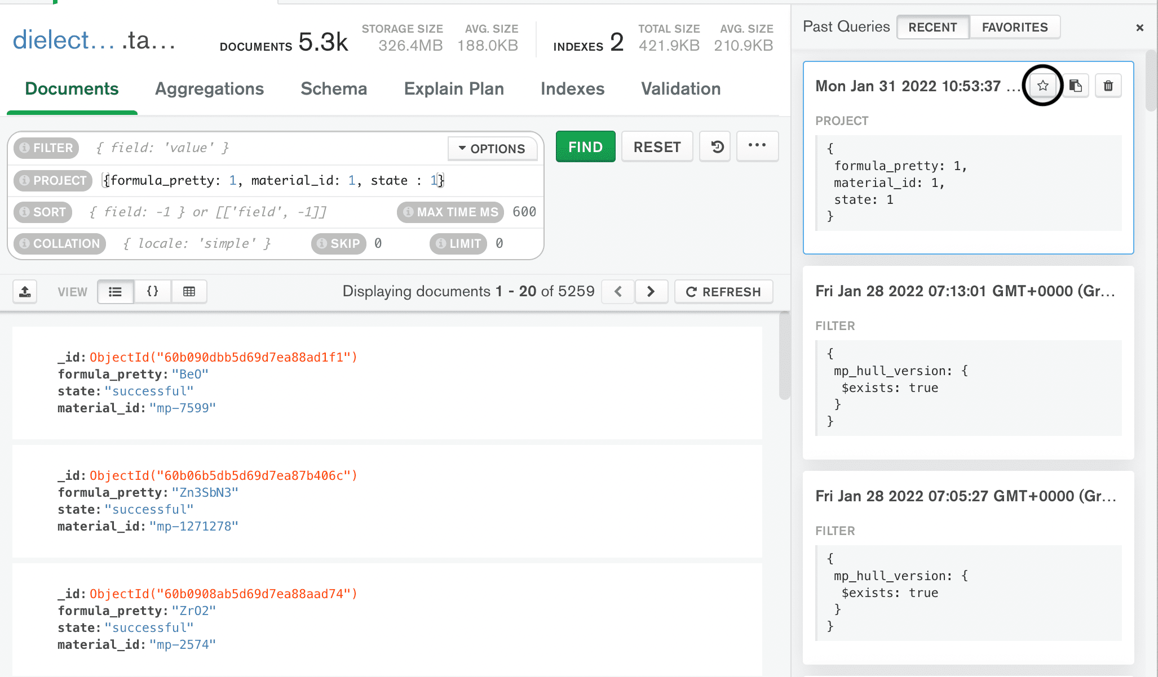The width and height of the screenshot is (1158, 677).
Task: Switch to table view of documents
Action: pyautogui.click(x=189, y=291)
